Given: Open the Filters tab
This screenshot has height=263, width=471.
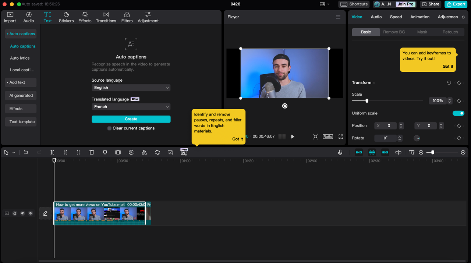Looking at the screenshot, I should pos(127,17).
